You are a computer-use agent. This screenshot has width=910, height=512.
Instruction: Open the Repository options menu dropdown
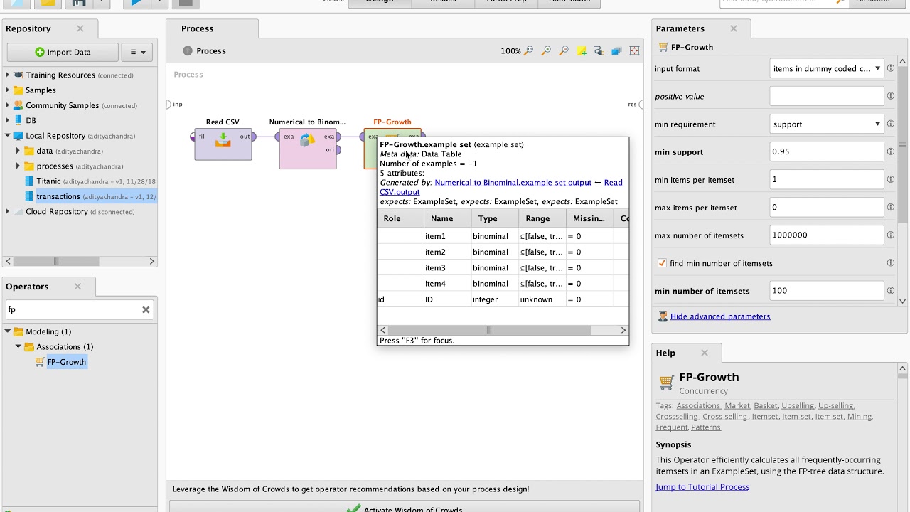coord(137,52)
